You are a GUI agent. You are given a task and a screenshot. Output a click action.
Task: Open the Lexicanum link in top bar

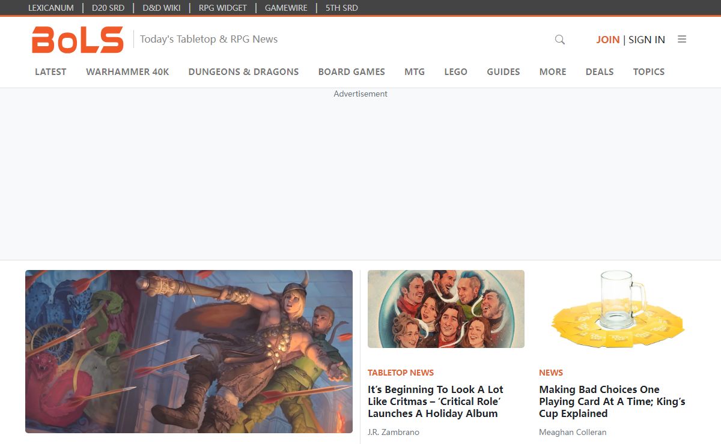[51, 8]
